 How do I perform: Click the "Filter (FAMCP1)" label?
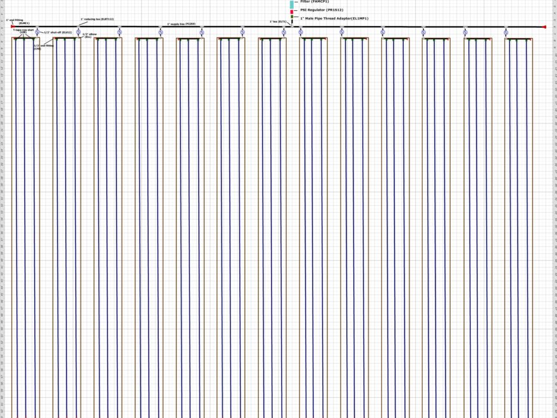(315, 2)
